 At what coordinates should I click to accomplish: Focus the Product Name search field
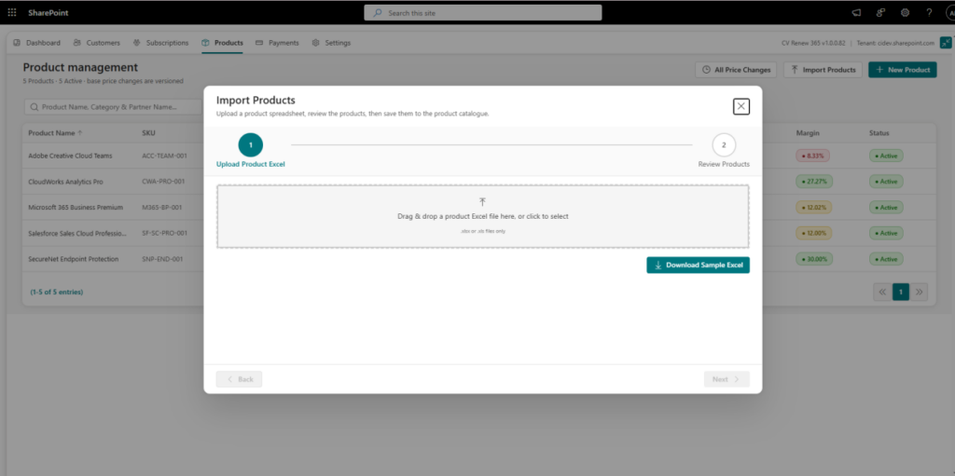[113, 106]
